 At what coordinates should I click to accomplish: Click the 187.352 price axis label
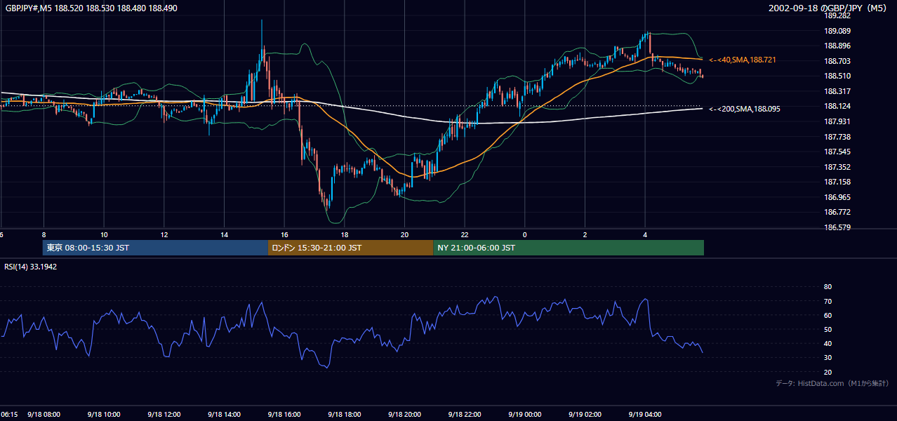point(837,167)
